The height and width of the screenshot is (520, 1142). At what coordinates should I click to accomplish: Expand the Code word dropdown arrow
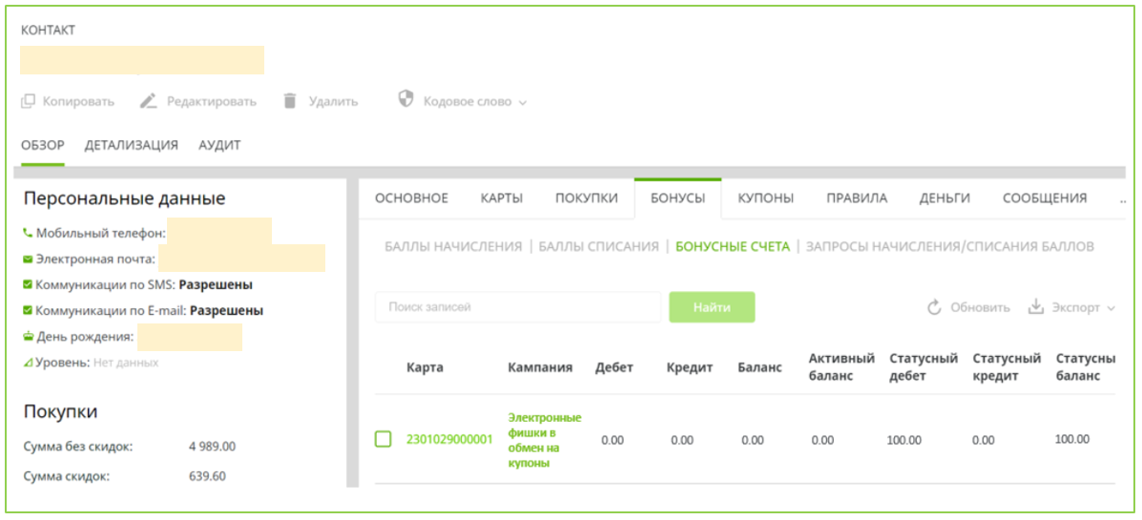tap(523, 102)
